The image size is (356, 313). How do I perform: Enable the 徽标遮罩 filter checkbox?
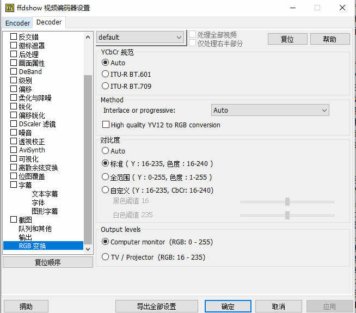coord(14,45)
